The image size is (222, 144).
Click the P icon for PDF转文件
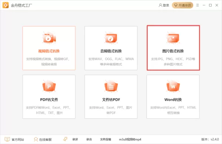[49, 86]
